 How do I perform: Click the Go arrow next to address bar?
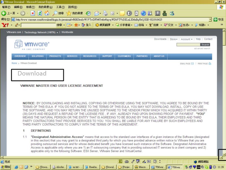(215, 19)
